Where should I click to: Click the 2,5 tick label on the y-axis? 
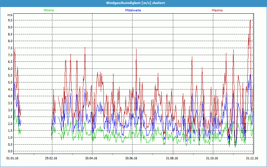click(10, 117)
